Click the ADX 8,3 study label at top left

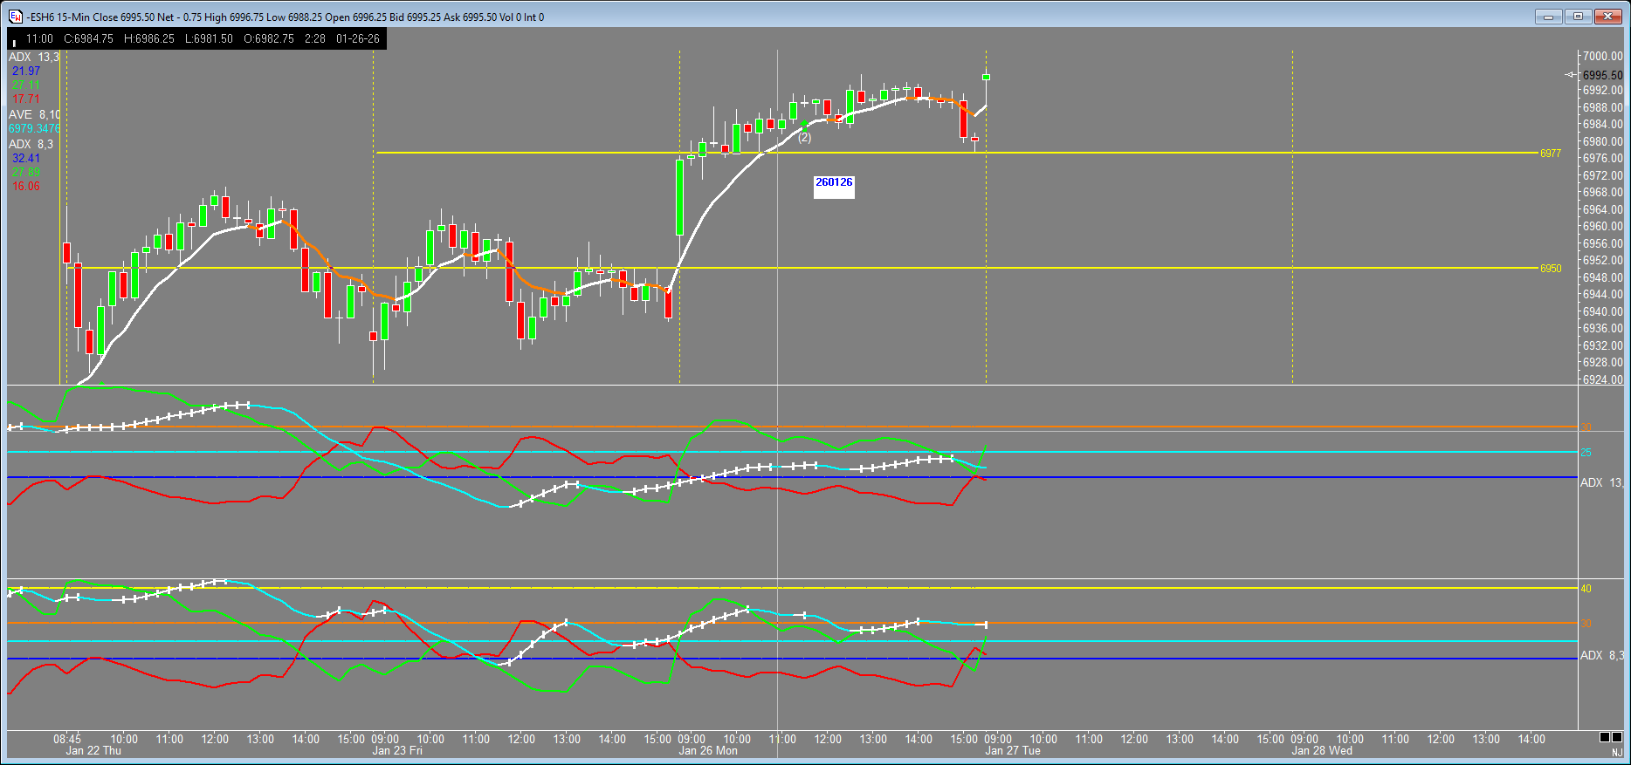pyautogui.click(x=31, y=145)
